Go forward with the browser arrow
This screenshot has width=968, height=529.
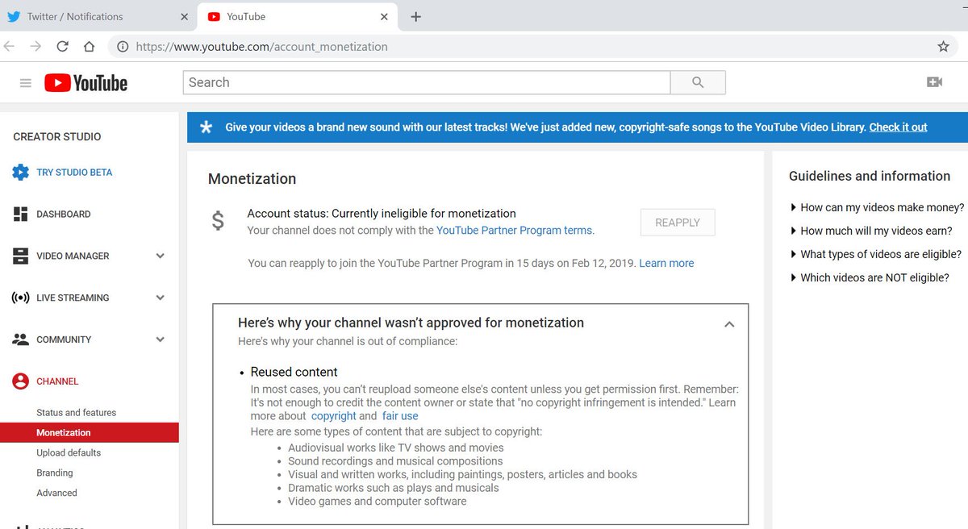35,47
